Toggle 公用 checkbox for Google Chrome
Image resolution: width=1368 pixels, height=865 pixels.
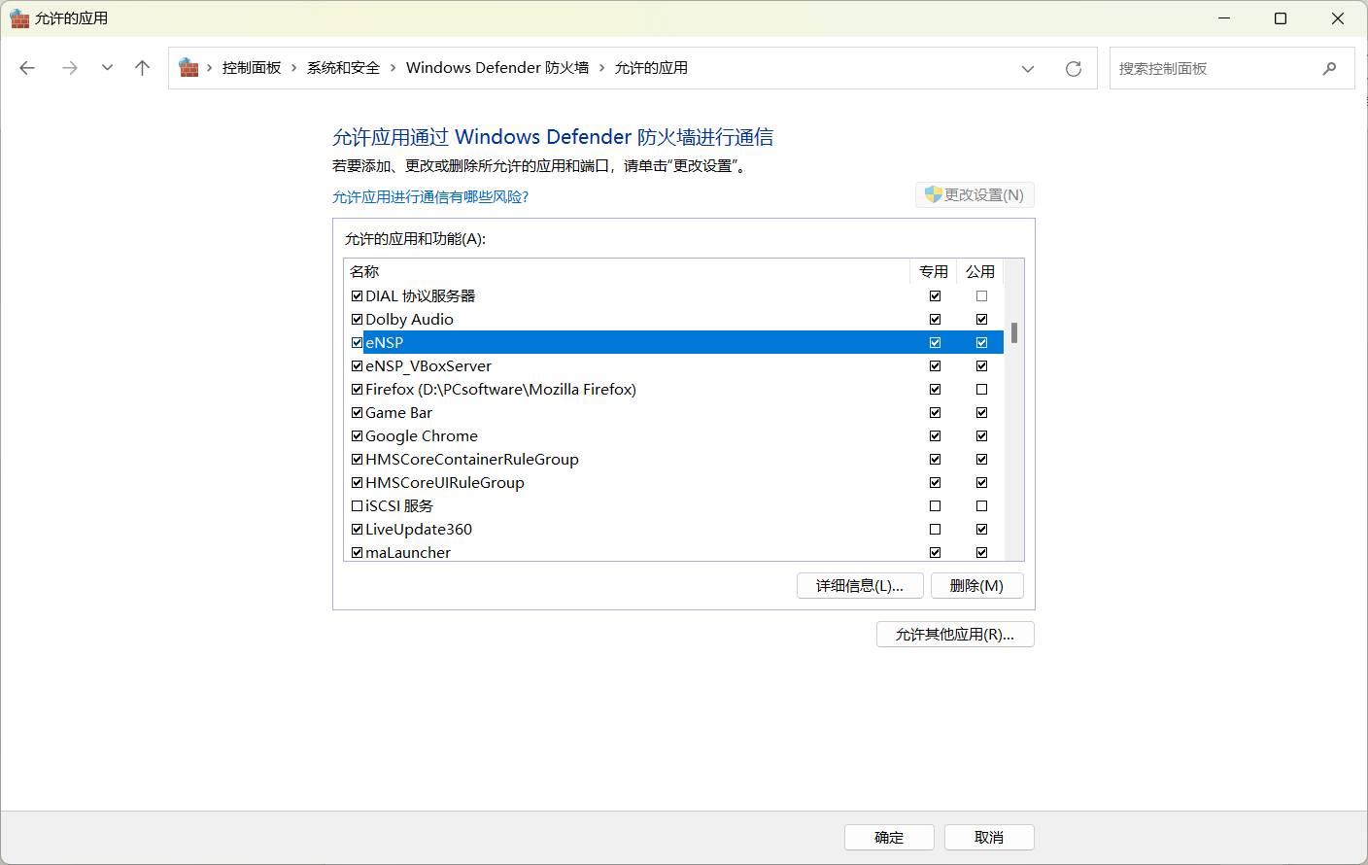click(x=981, y=436)
